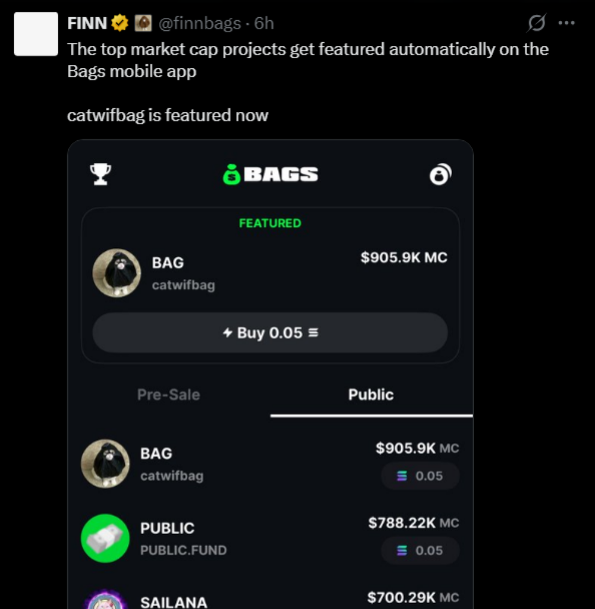Image resolution: width=595 pixels, height=609 pixels.
Task: Open the tweet three-dot more menu
Action: (566, 23)
